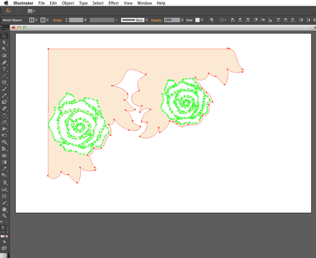The height and width of the screenshot is (258, 316).
Task: Pick the Rectangle shape tool
Action: tap(4, 82)
